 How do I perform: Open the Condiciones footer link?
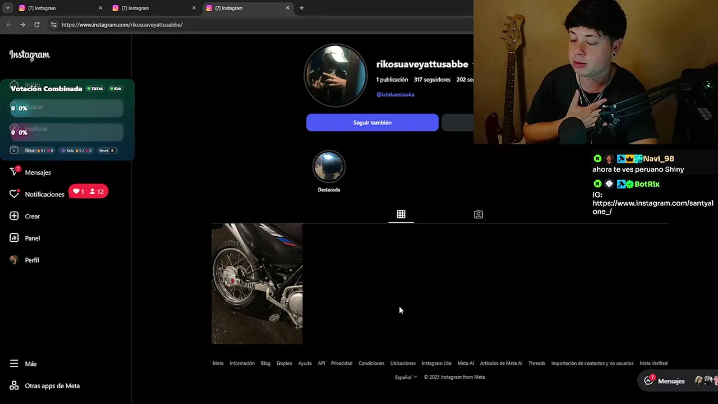tap(371, 364)
